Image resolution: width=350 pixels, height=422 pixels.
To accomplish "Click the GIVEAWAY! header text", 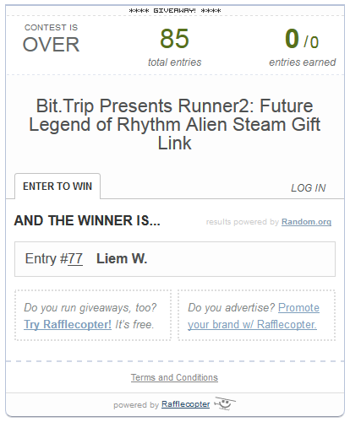I will point(175,11).
